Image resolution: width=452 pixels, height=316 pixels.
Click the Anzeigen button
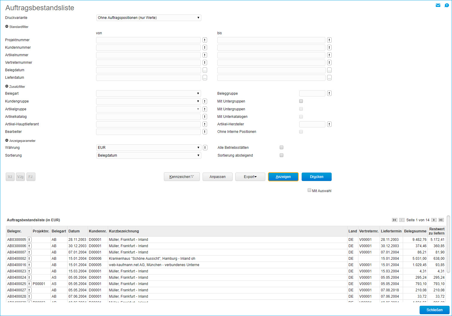(283, 177)
